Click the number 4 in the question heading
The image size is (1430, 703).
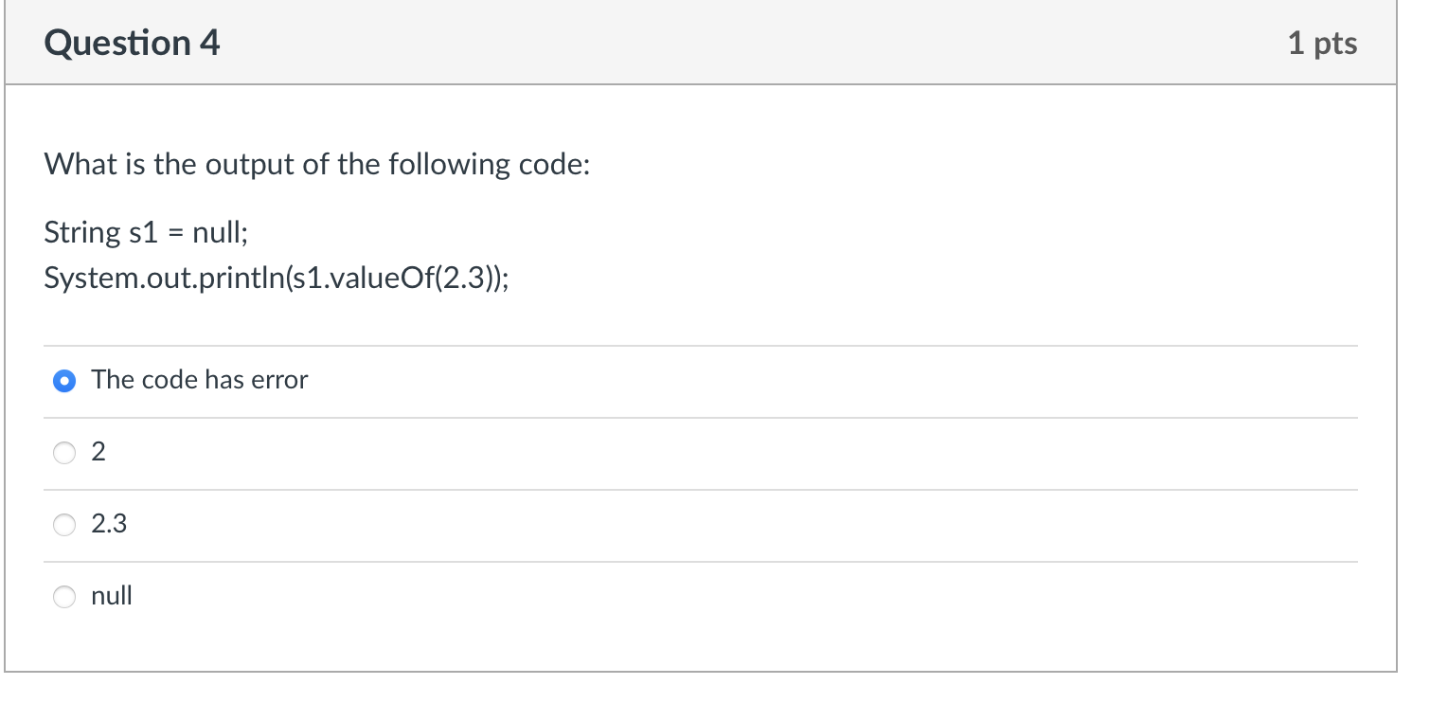210,43
